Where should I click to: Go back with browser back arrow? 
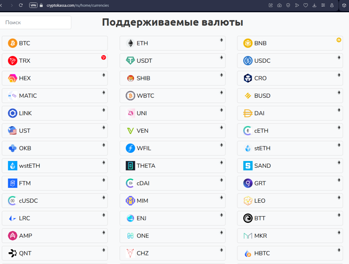[1, 5]
